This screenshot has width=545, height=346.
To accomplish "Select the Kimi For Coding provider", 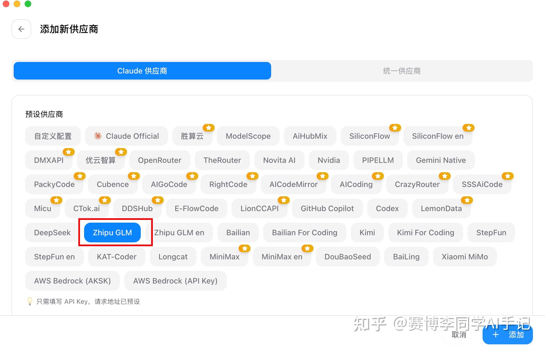I will tap(426, 232).
